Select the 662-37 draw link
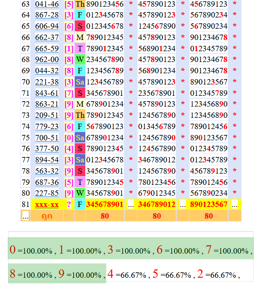The width and height of the screenshot is (259, 289). pyautogui.click(x=47, y=37)
